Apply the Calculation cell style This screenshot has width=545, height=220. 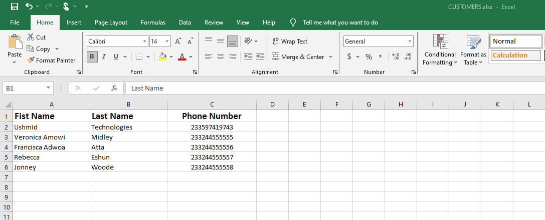tap(515, 55)
